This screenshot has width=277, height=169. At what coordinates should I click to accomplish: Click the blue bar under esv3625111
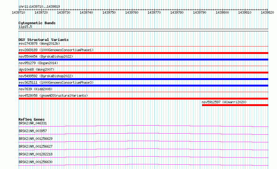pos(143,86)
